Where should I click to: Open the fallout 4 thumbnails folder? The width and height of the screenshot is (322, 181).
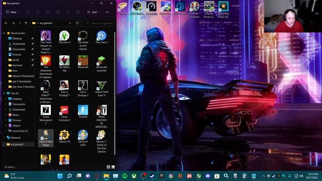pyautogui.click(x=21, y=76)
